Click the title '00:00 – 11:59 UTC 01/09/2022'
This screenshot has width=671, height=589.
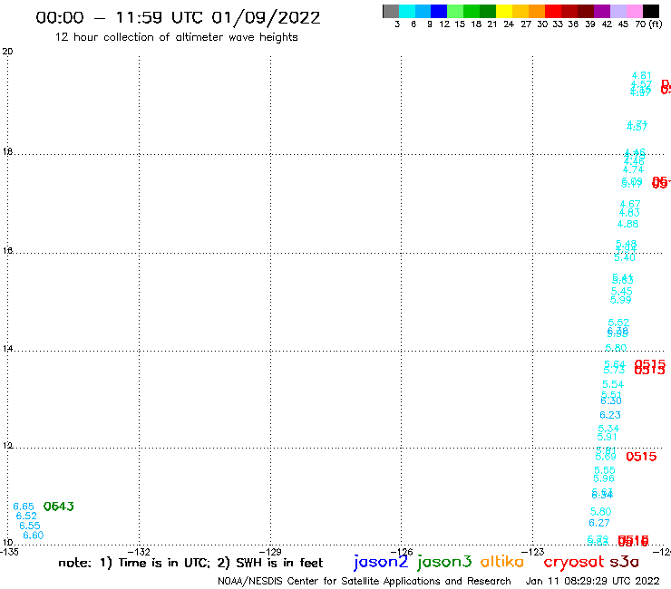pyautogui.click(x=178, y=17)
